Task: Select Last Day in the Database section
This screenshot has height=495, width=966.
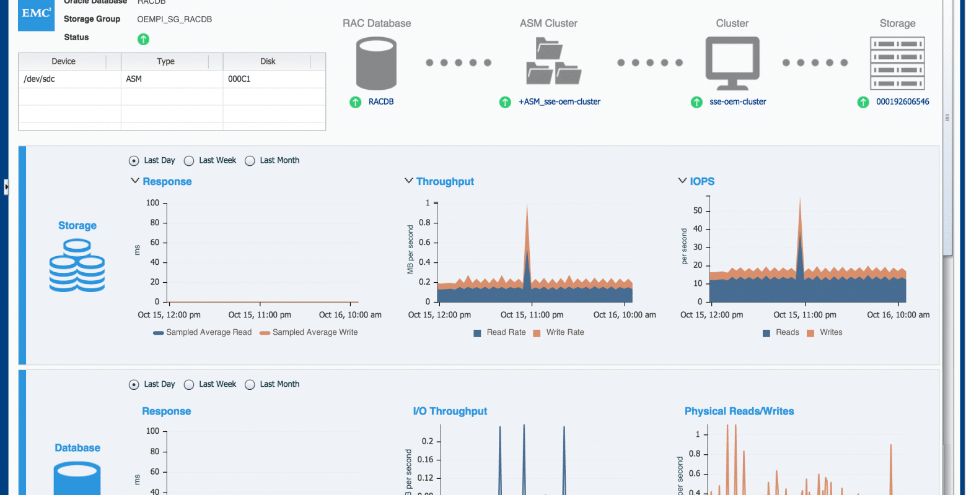Action: 133,385
